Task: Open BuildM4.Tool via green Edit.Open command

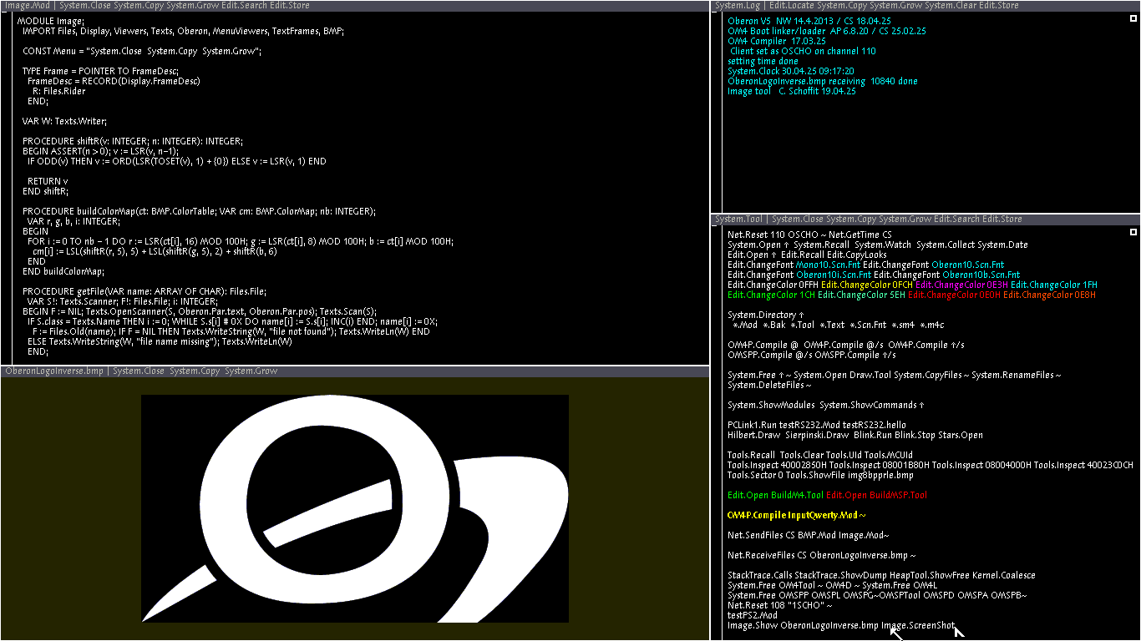Action: click(x=775, y=496)
